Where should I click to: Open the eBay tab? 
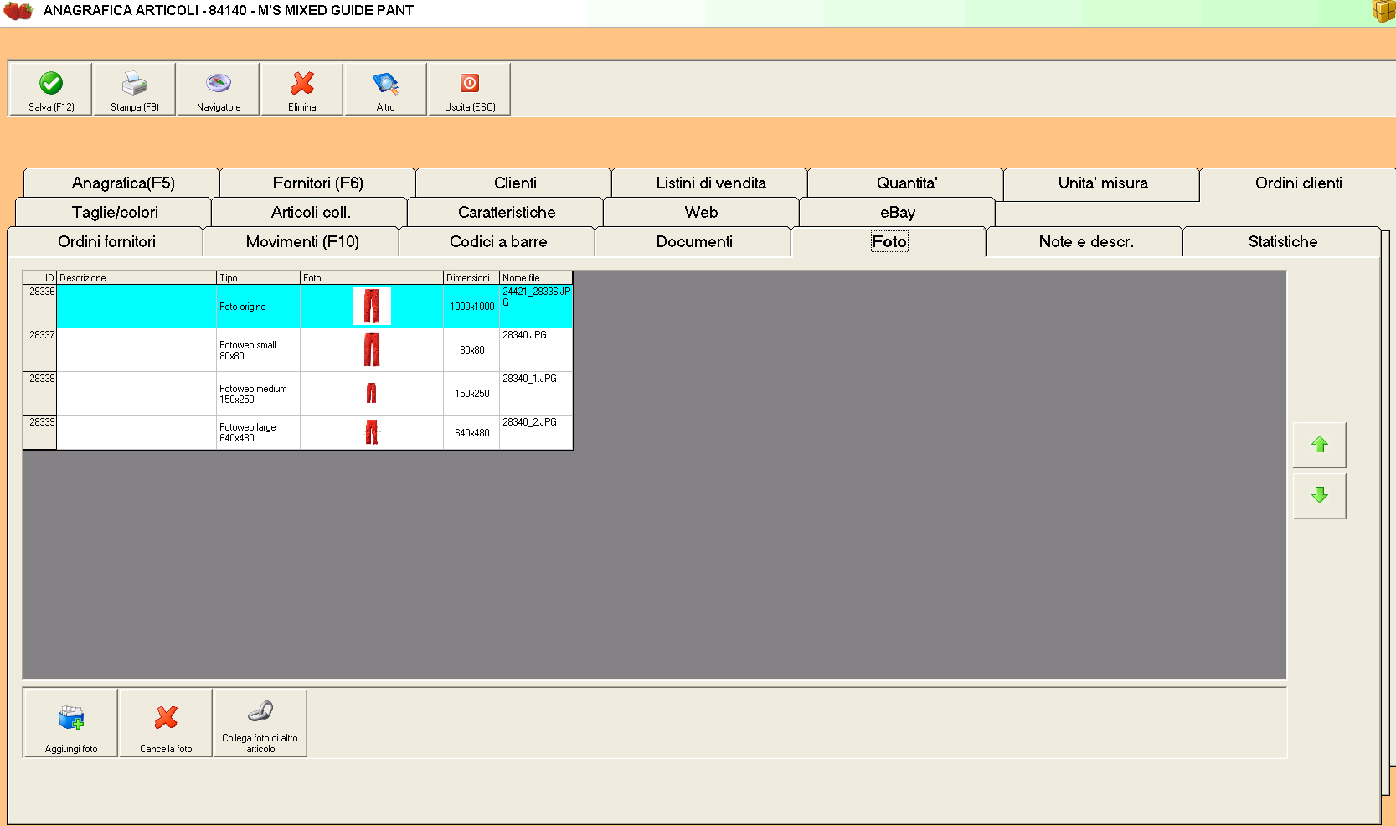coord(898,212)
